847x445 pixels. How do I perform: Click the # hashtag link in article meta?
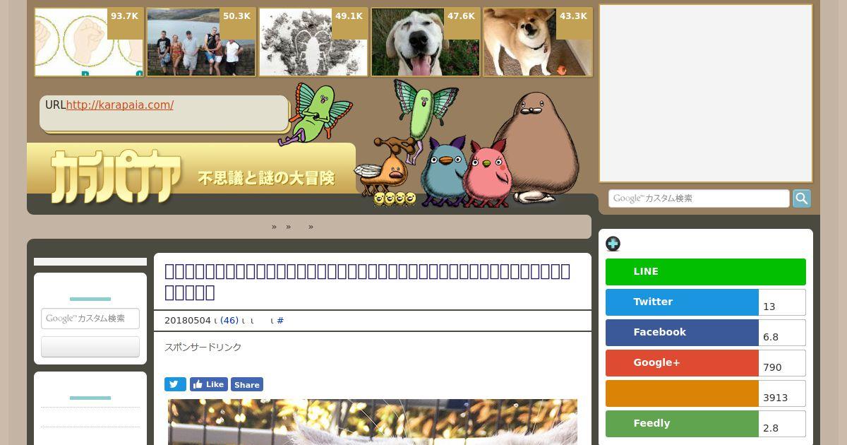tap(280, 321)
